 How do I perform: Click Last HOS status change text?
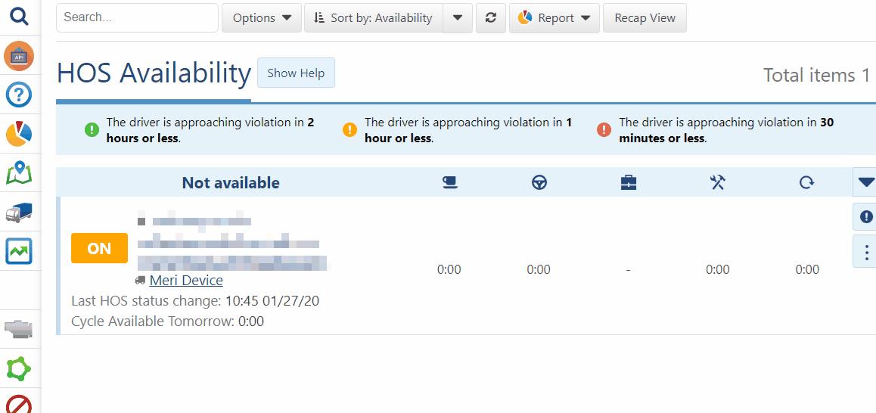(195, 301)
